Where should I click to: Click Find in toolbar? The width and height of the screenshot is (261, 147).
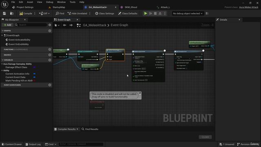pos(60,13)
